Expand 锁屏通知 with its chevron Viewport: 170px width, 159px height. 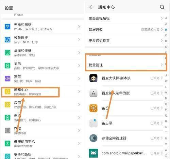tap(161, 29)
